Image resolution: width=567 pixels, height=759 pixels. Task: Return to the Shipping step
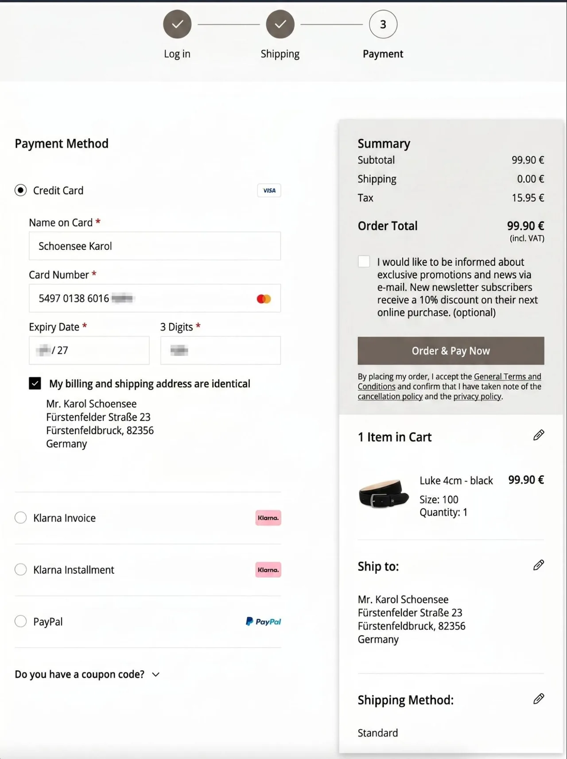pyautogui.click(x=280, y=24)
